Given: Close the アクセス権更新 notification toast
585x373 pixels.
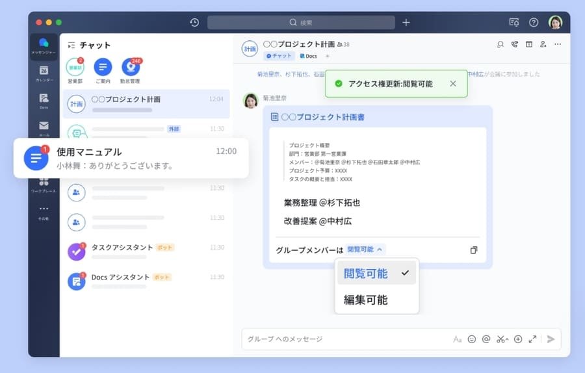Looking at the screenshot, I should point(453,84).
